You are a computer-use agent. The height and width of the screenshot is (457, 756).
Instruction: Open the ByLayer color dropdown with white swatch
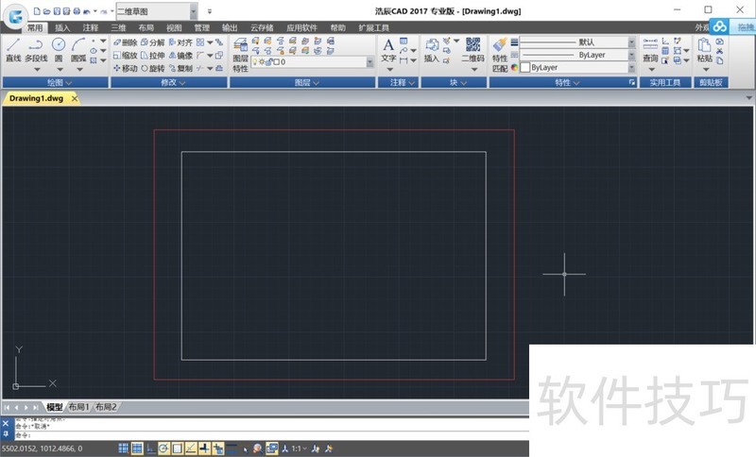tap(631, 67)
